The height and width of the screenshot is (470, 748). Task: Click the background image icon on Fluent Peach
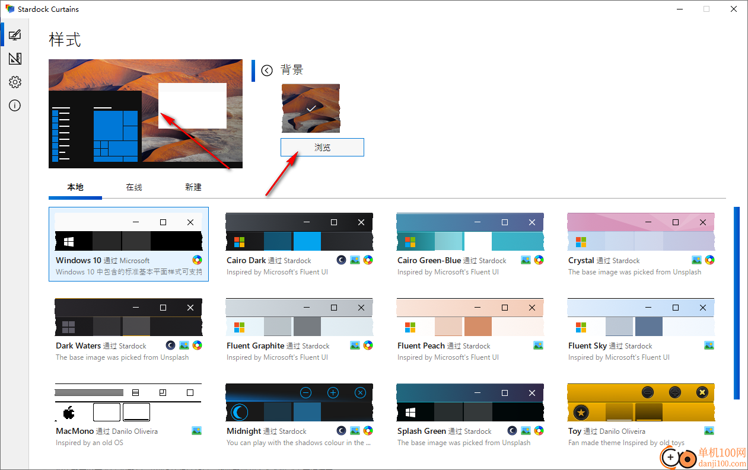tap(539, 345)
